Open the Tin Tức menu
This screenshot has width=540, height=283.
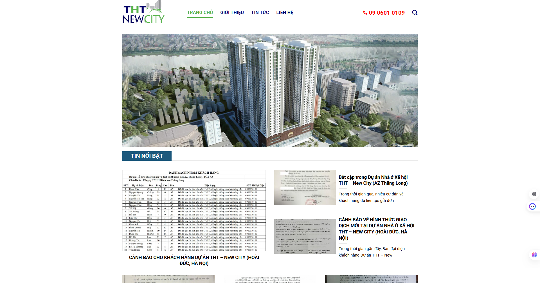[260, 13]
